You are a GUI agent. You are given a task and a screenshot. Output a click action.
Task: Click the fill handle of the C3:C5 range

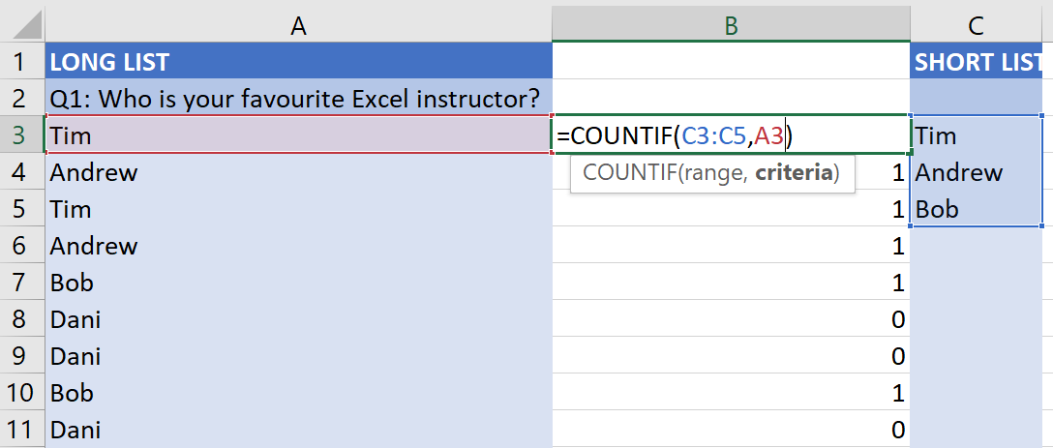coord(1042,226)
